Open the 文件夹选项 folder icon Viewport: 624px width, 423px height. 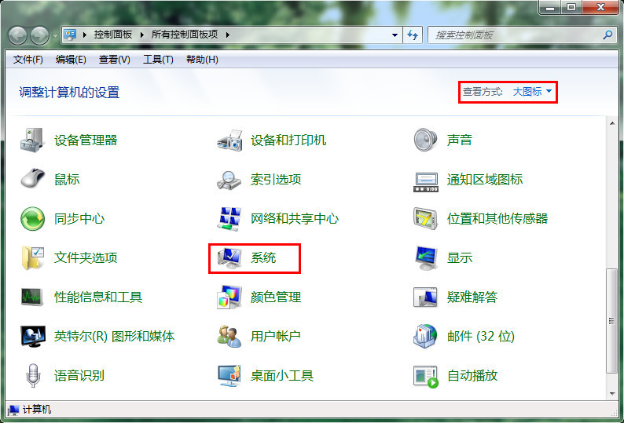click(32, 258)
